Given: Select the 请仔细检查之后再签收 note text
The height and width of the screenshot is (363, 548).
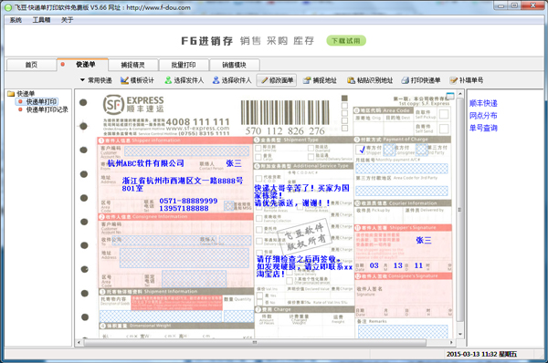Looking at the screenshot, I should click(304, 266).
